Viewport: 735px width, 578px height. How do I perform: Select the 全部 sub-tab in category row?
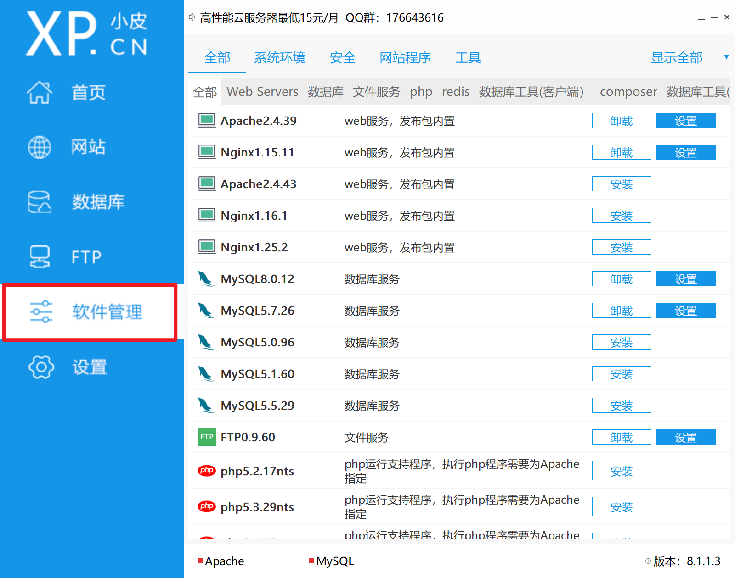coord(205,92)
